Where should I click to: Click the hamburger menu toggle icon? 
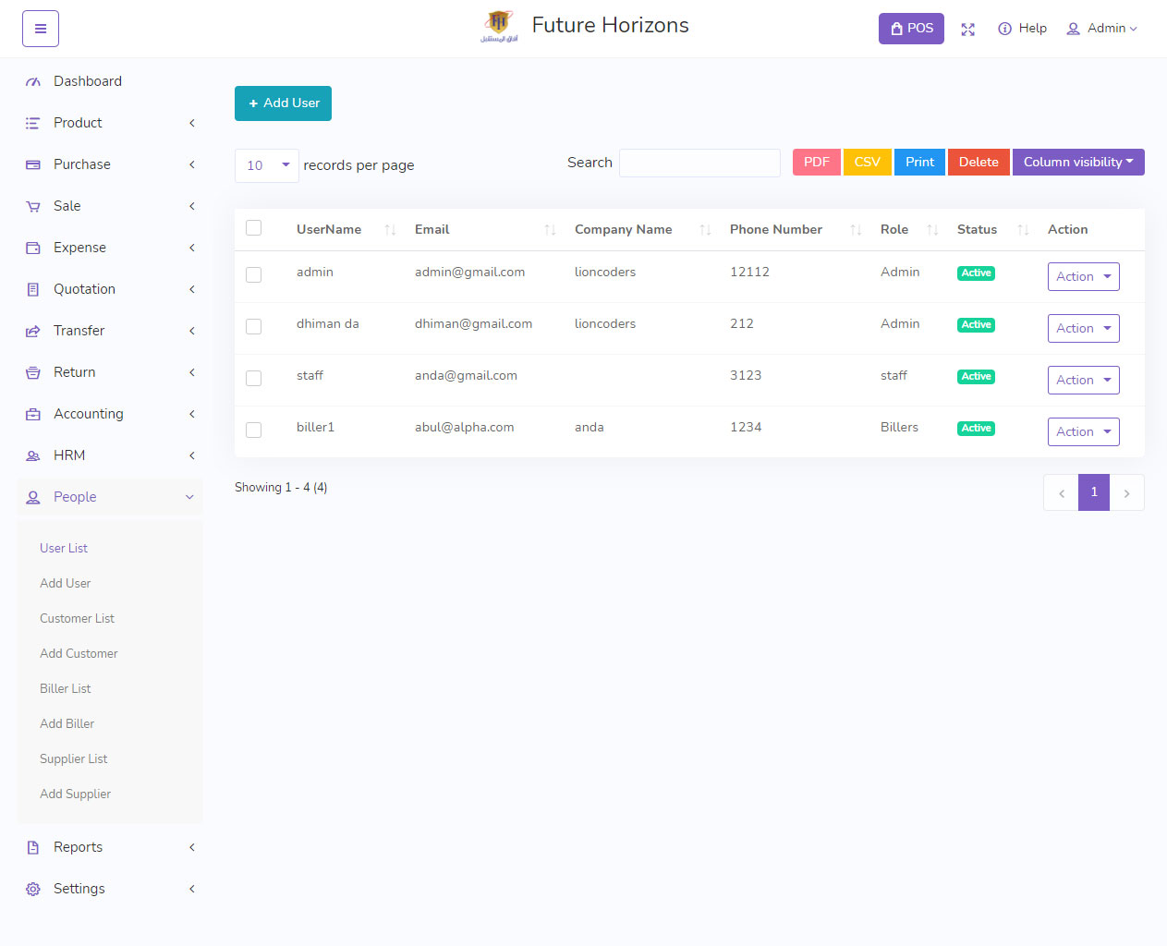point(41,29)
